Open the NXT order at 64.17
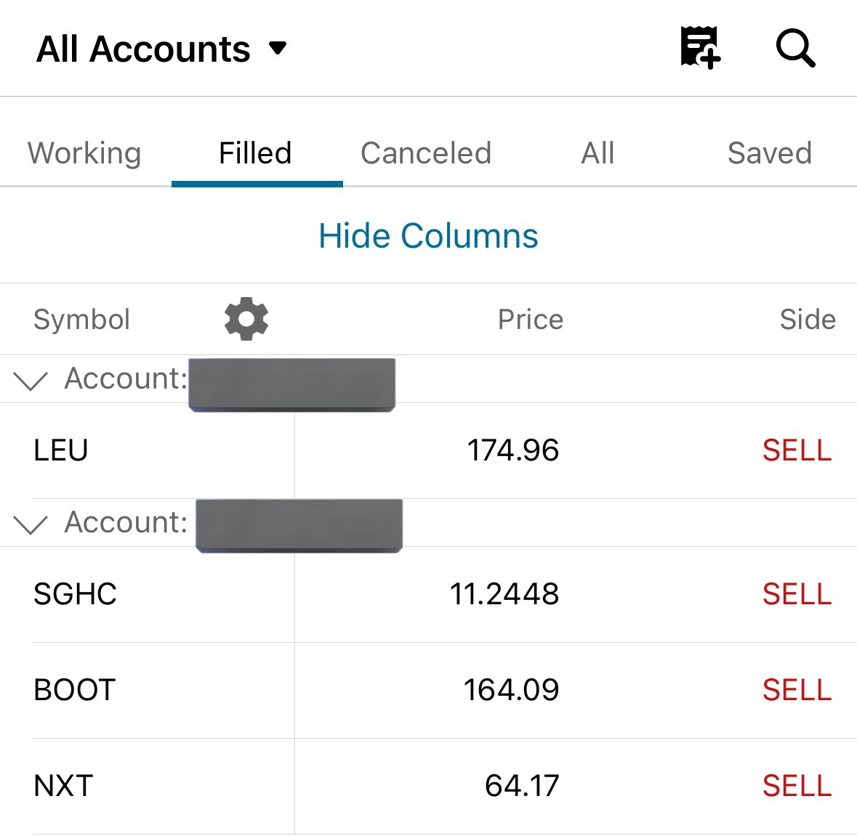Image resolution: width=857 pixels, height=836 pixels. pos(429,787)
